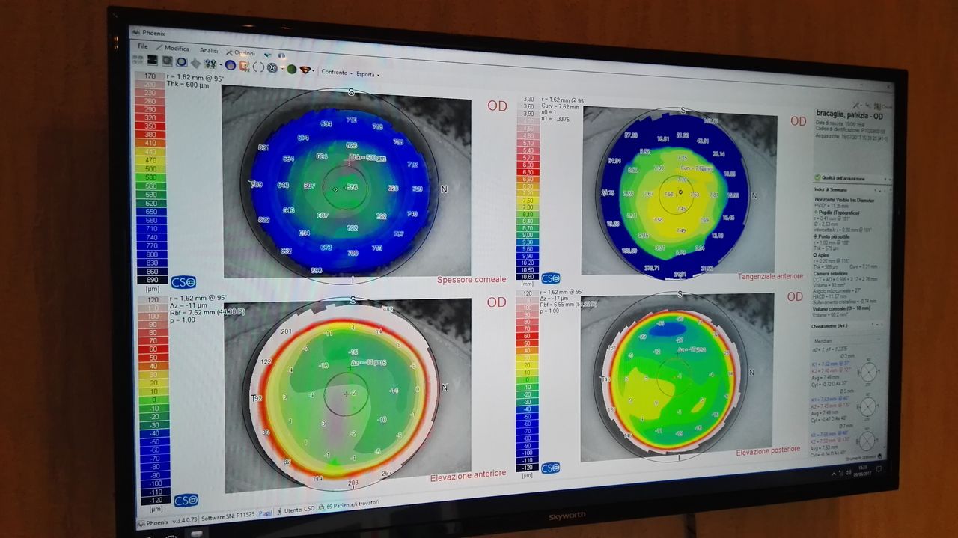Click the circled X toolbar icon

point(272,67)
